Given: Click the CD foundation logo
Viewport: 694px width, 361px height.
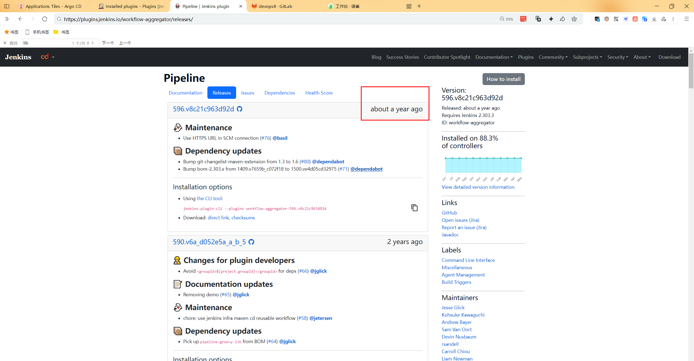Looking at the screenshot, I should click(x=45, y=57).
